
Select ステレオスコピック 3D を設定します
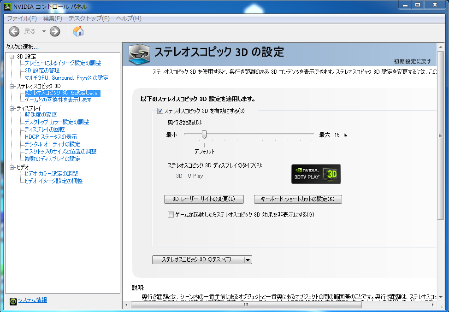point(62,93)
